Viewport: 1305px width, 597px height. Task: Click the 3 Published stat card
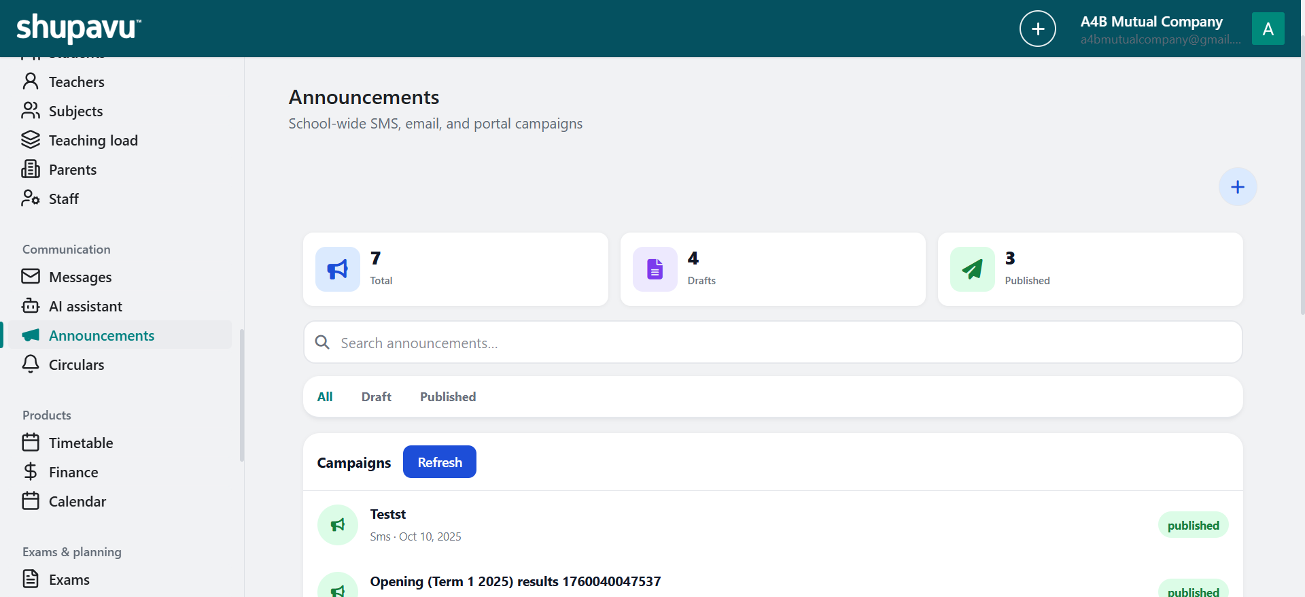click(x=1090, y=269)
